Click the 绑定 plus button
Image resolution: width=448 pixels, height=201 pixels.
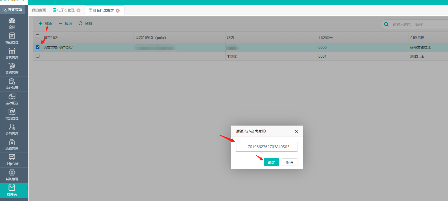tap(46, 24)
